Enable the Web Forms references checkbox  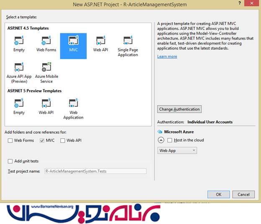10,141
